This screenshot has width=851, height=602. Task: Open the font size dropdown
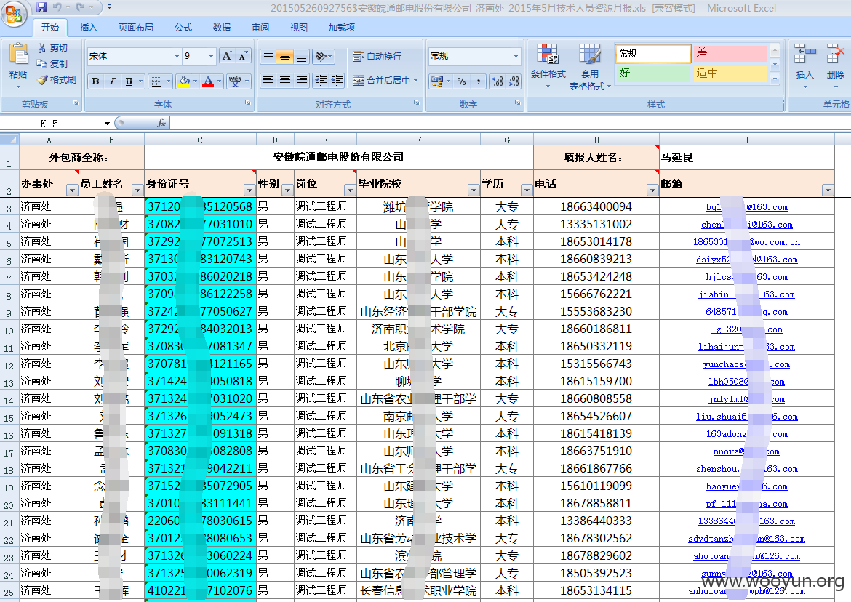point(211,56)
